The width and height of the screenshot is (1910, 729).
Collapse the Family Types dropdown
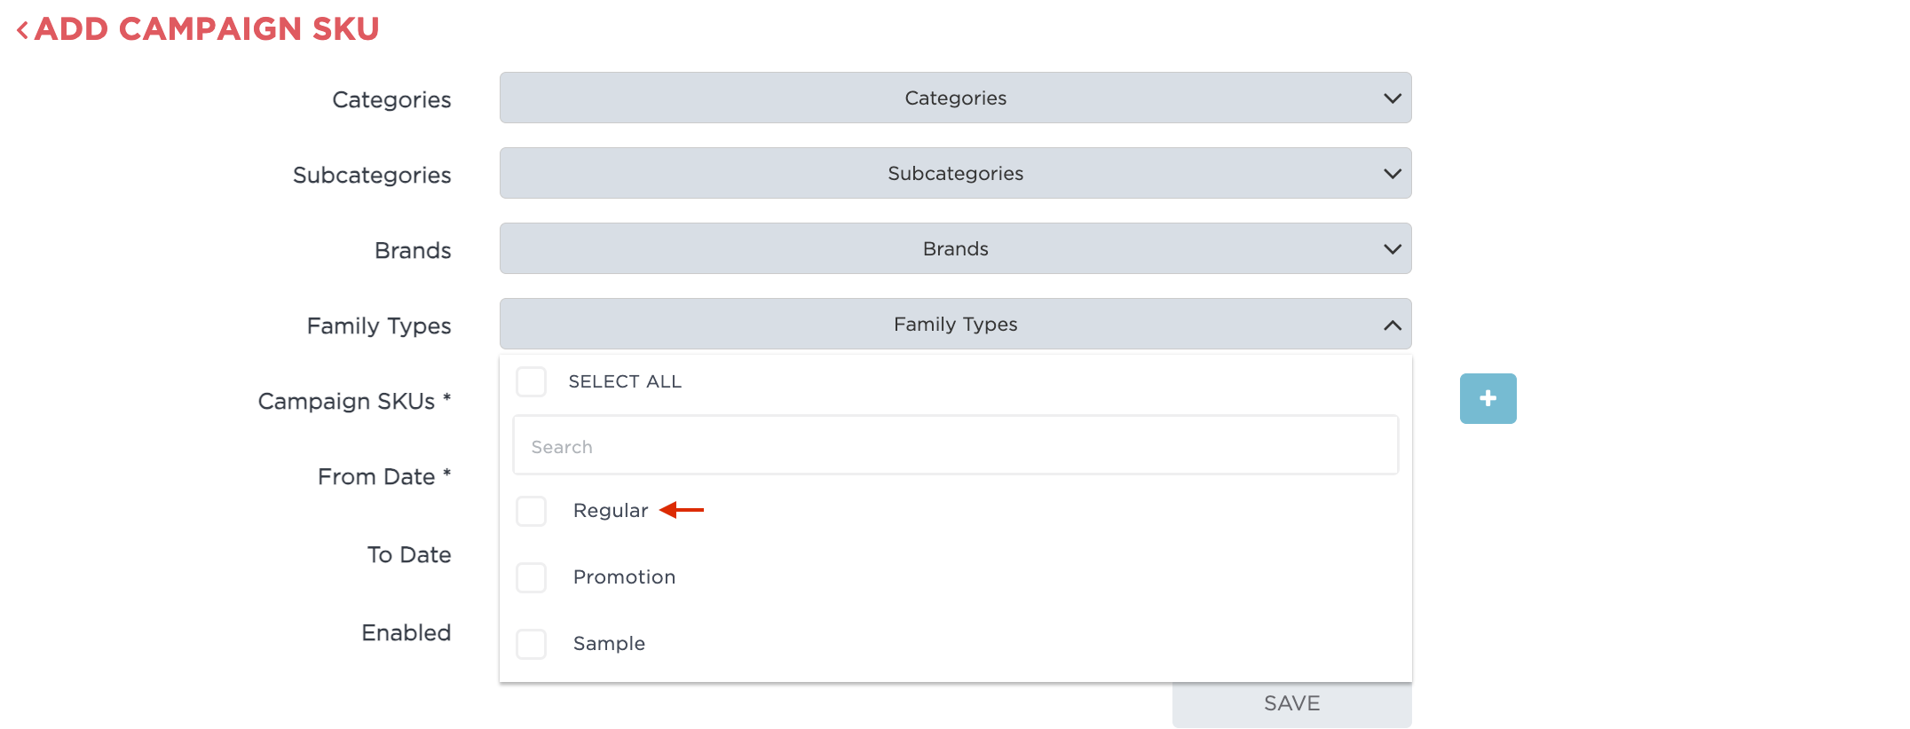coord(955,324)
